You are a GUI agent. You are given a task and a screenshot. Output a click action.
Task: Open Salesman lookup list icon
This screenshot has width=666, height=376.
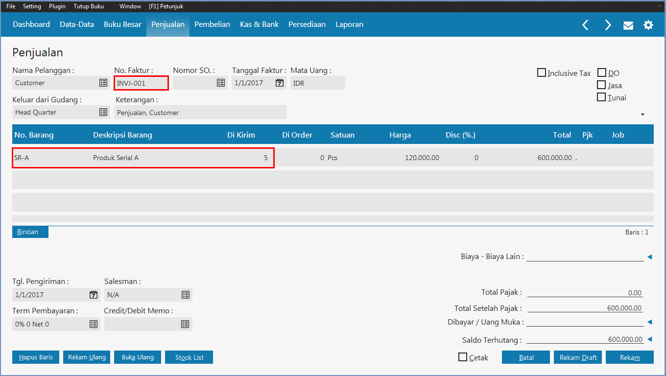point(186,295)
